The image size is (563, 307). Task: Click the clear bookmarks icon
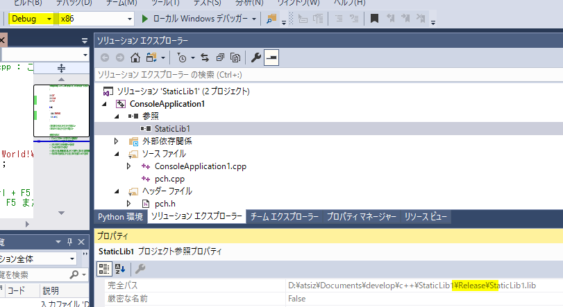[x=421, y=19]
